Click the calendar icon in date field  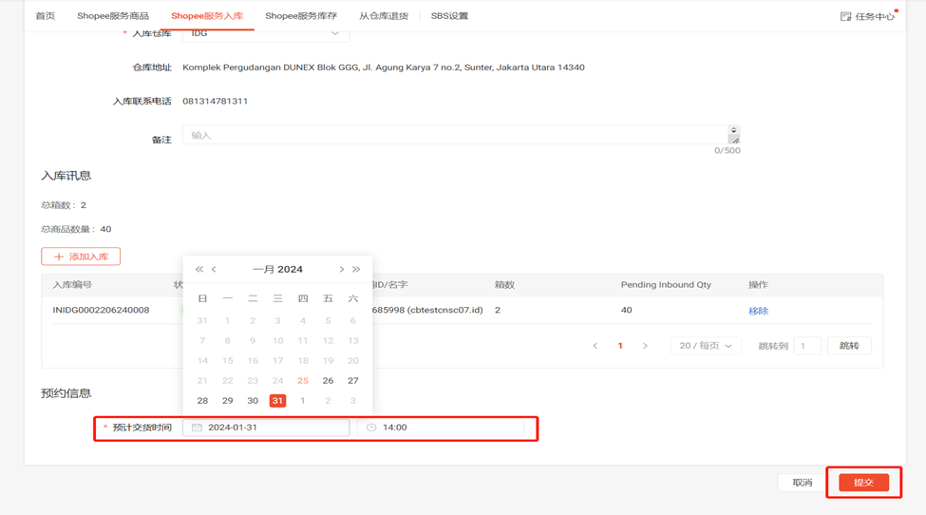(197, 428)
